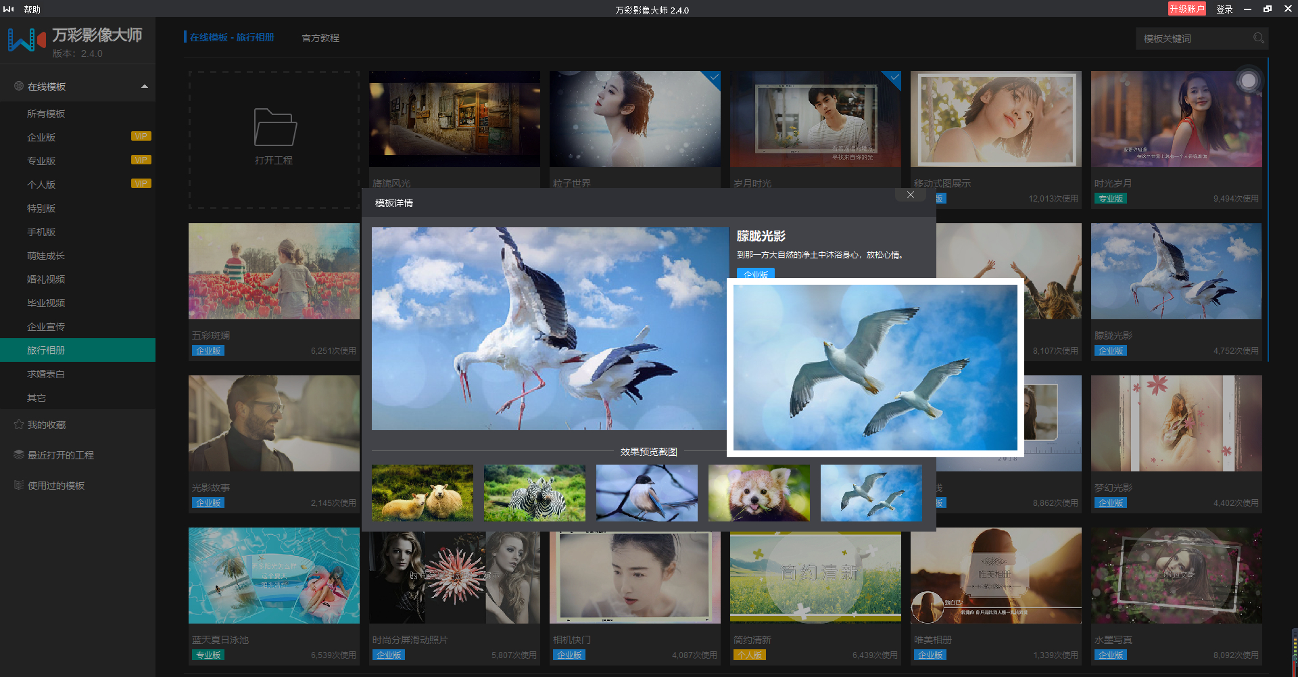The height and width of the screenshot is (677, 1298).
Task: Click the globe icon beside 在线模板
Action: click(19, 86)
